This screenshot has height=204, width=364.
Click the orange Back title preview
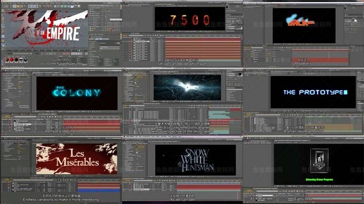[x=304, y=26]
